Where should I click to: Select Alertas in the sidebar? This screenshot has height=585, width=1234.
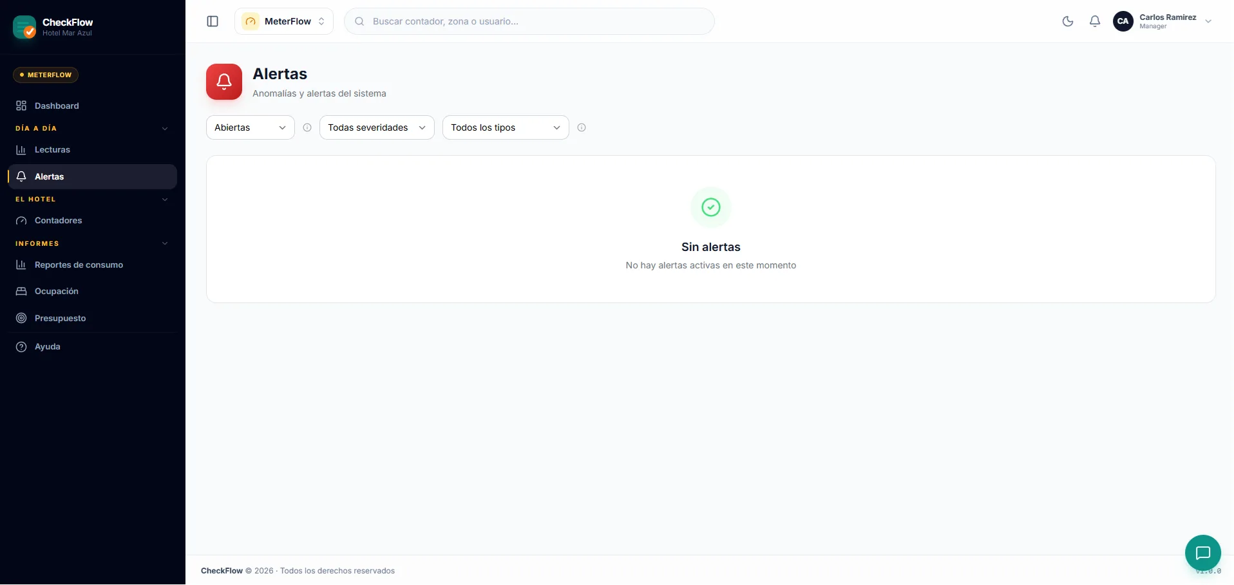(93, 176)
